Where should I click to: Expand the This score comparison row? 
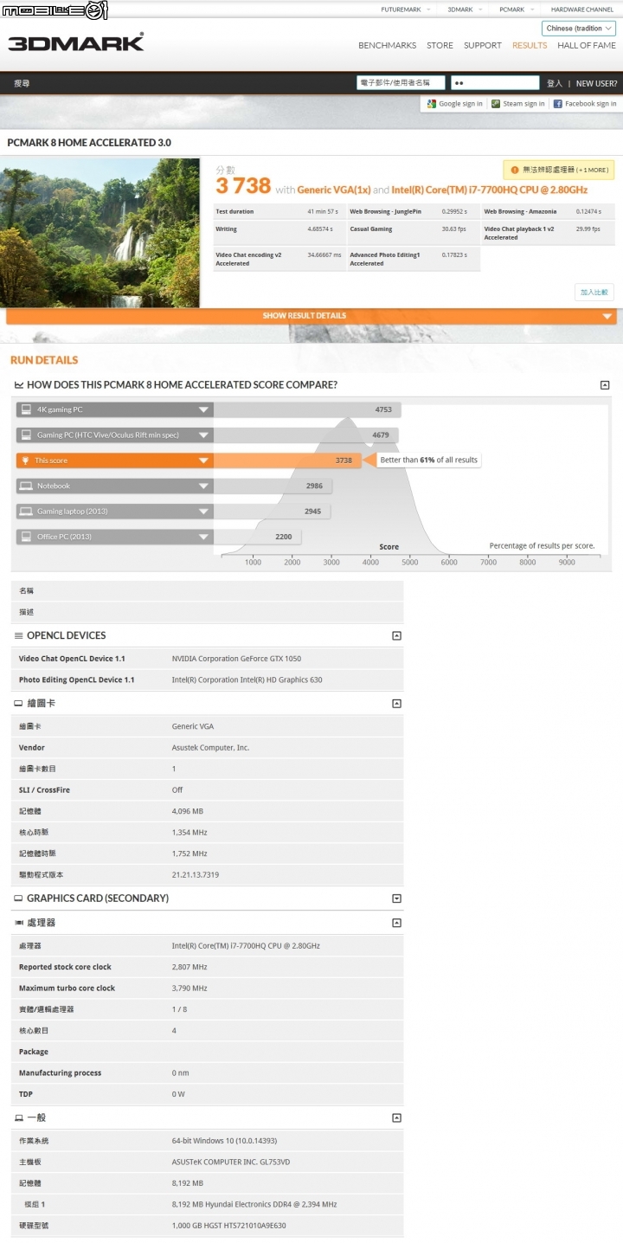coord(203,460)
